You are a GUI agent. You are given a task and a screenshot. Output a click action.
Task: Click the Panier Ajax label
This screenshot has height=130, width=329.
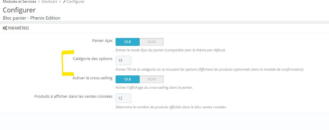click(102, 40)
